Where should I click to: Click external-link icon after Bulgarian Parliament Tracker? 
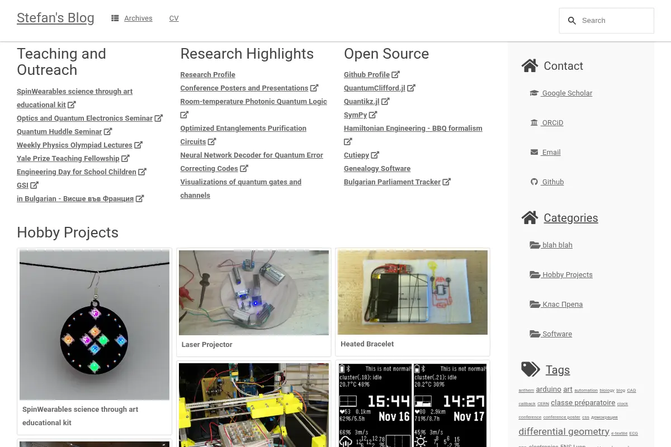pos(447,182)
